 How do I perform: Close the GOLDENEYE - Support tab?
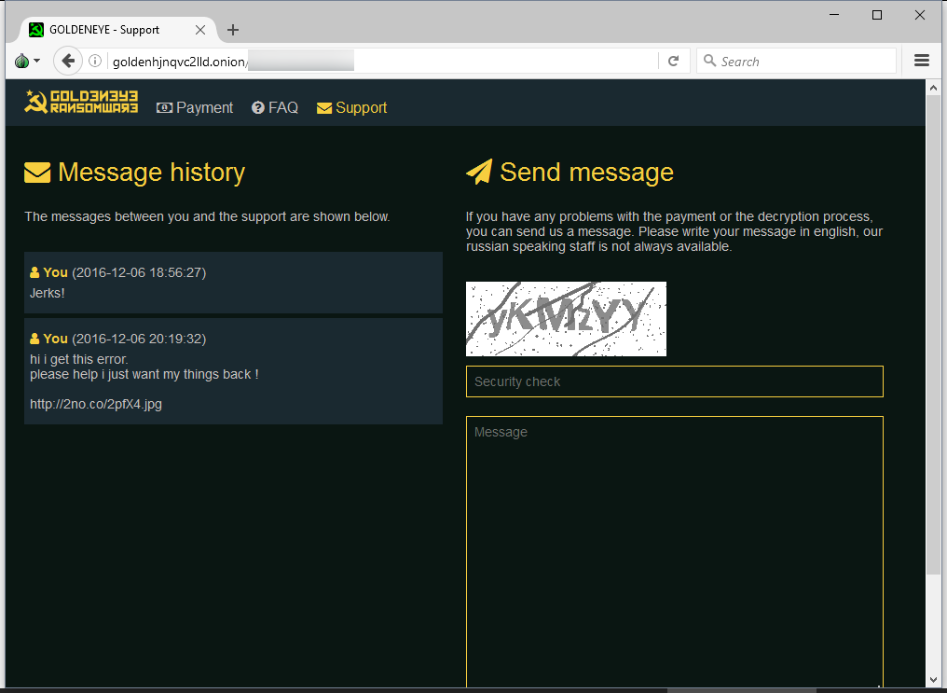point(200,30)
